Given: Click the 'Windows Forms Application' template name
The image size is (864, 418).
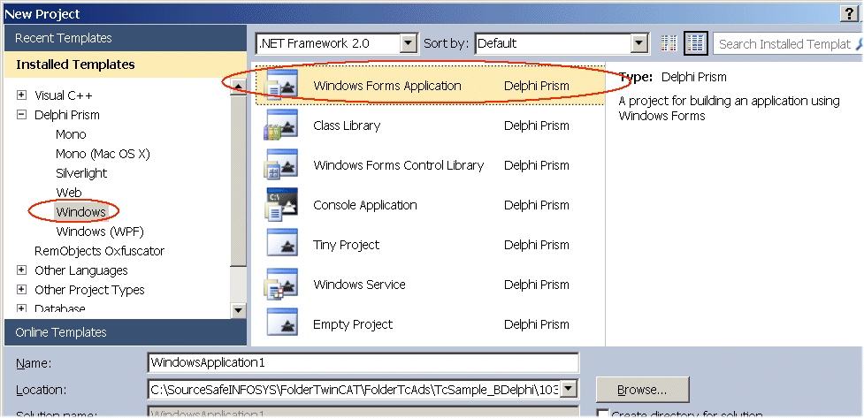Looking at the screenshot, I should click(387, 86).
